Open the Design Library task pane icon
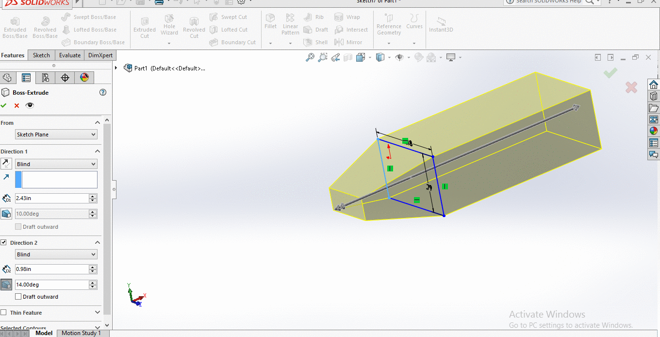The height and width of the screenshot is (337, 660). (654, 96)
